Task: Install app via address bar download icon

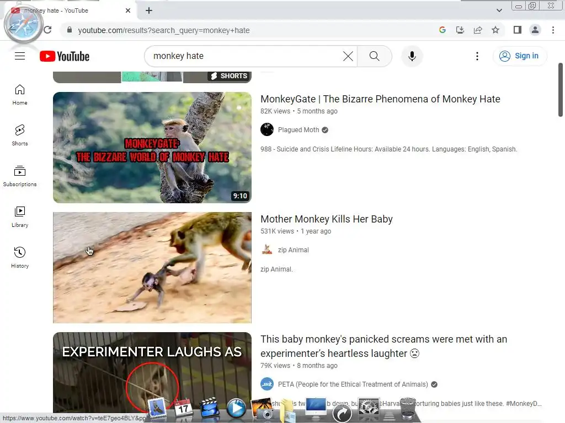Action: (x=460, y=30)
